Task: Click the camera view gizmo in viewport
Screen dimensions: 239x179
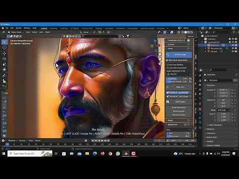Action: click(x=160, y=64)
